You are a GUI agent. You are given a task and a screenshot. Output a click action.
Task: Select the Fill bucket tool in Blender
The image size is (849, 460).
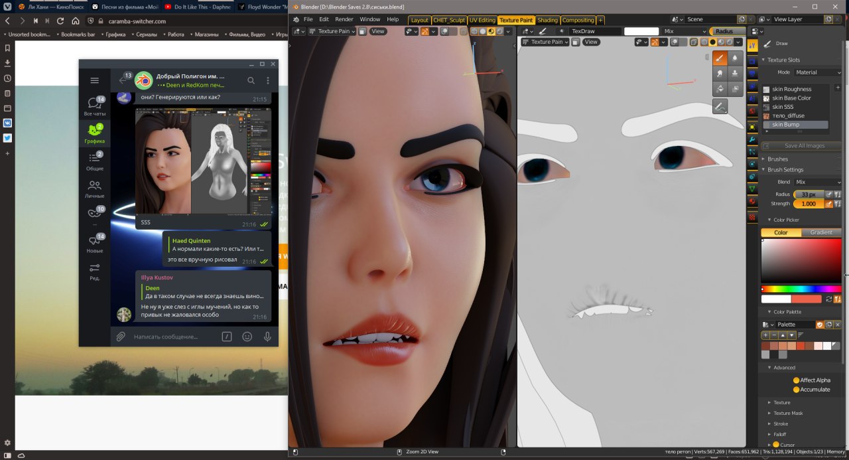pyautogui.click(x=720, y=88)
